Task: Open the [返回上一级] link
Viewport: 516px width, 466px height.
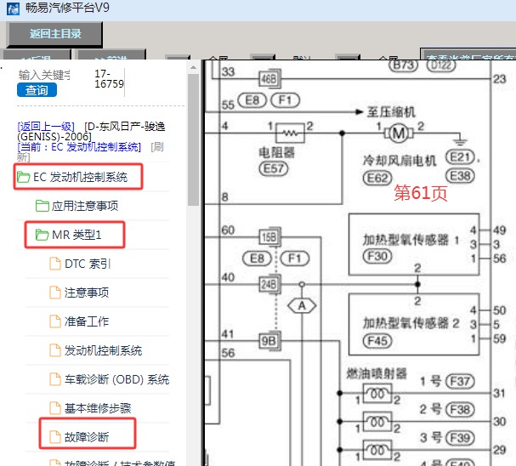Action: [46, 127]
